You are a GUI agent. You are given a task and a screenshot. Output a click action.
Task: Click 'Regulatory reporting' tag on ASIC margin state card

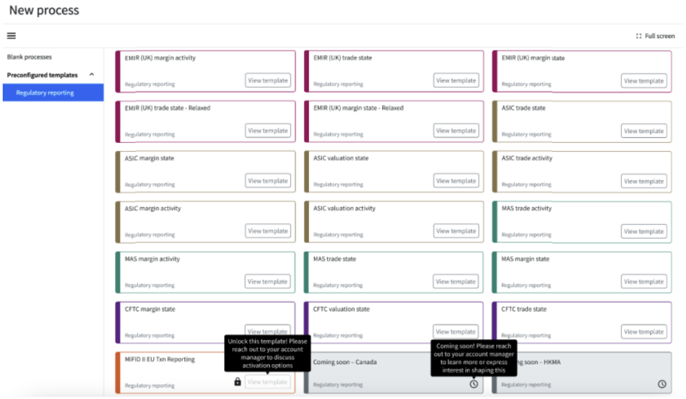coord(150,185)
